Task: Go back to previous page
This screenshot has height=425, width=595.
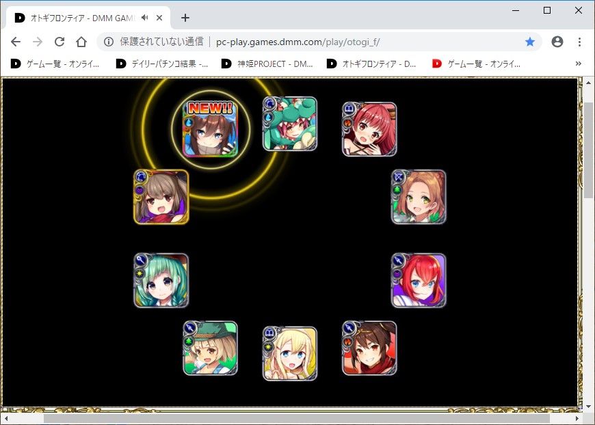Action: tap(16, 42)
